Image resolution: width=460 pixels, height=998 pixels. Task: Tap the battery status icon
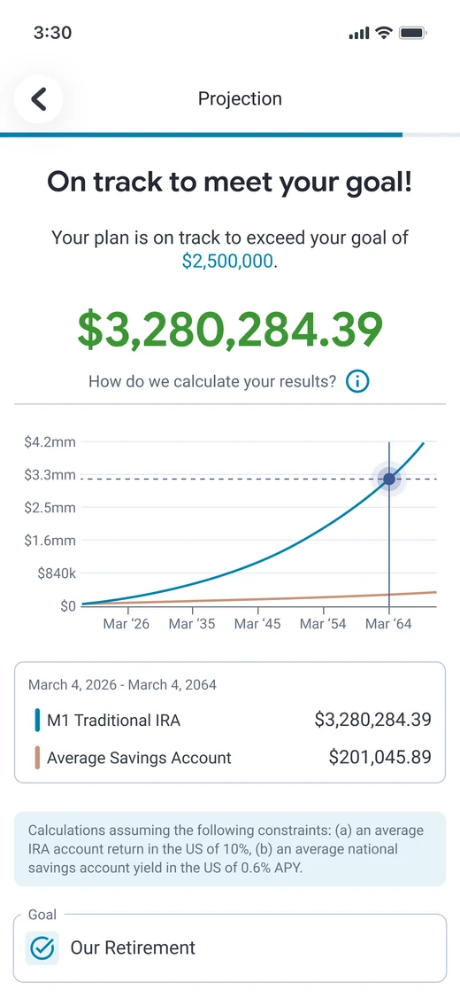pyautogui.click(x=412, y=33)
